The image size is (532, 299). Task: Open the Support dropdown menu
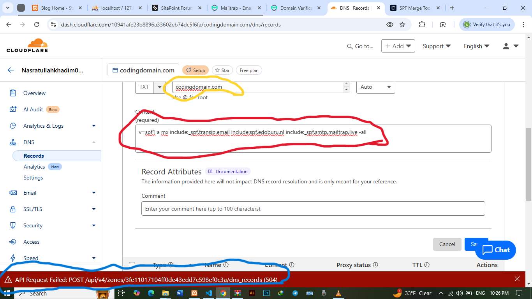point(437,46)
